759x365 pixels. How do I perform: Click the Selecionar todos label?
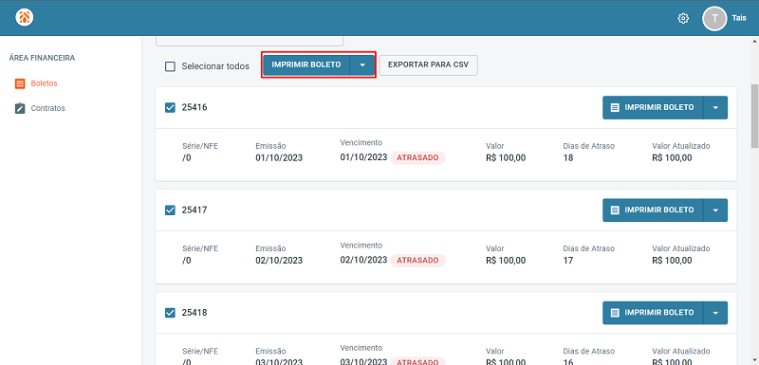[x=215, y=66]
